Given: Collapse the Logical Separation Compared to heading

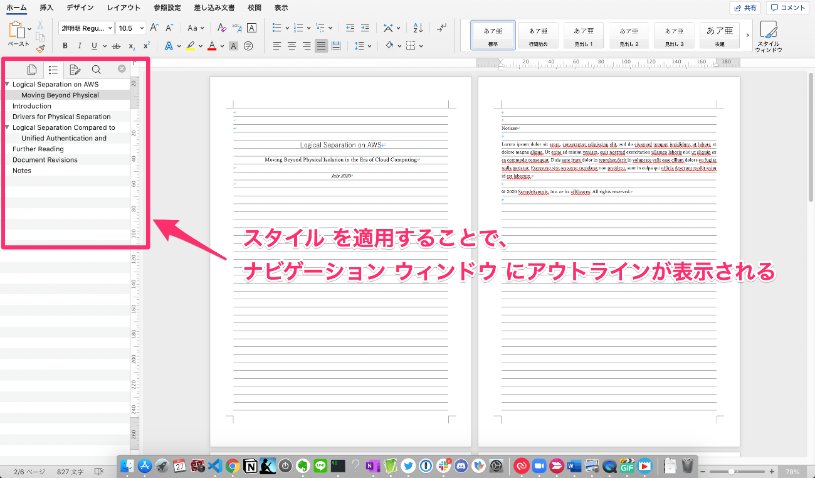Looking at the screenshot, I should point(7,127).
